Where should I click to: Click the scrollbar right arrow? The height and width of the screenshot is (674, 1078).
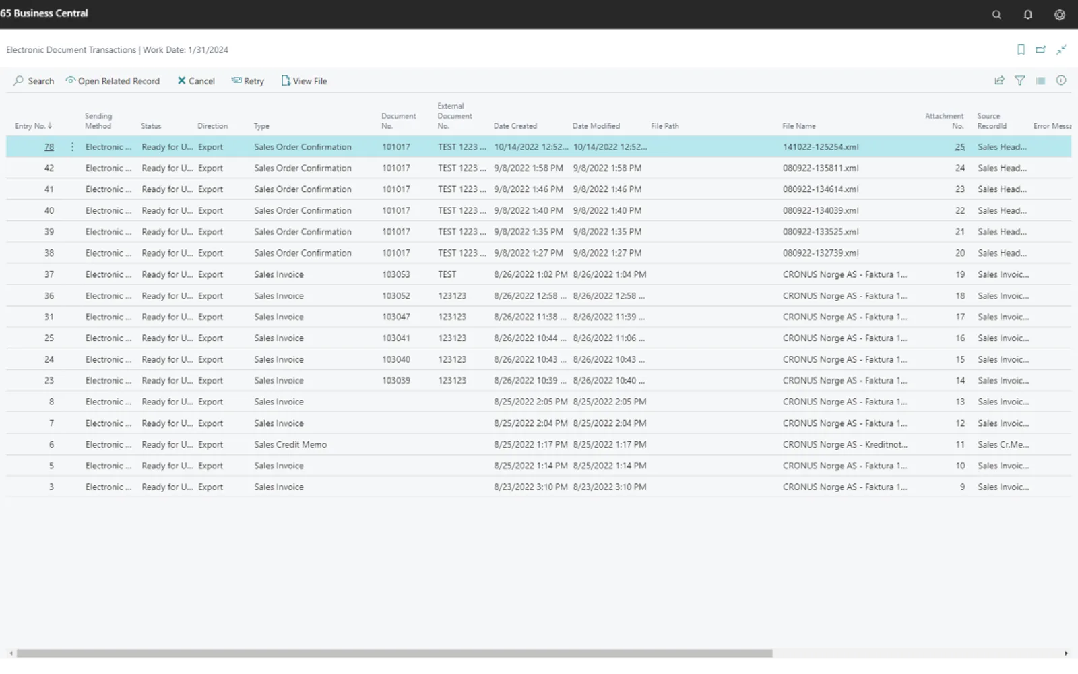pyautogui.click(x=1066, y=653)
